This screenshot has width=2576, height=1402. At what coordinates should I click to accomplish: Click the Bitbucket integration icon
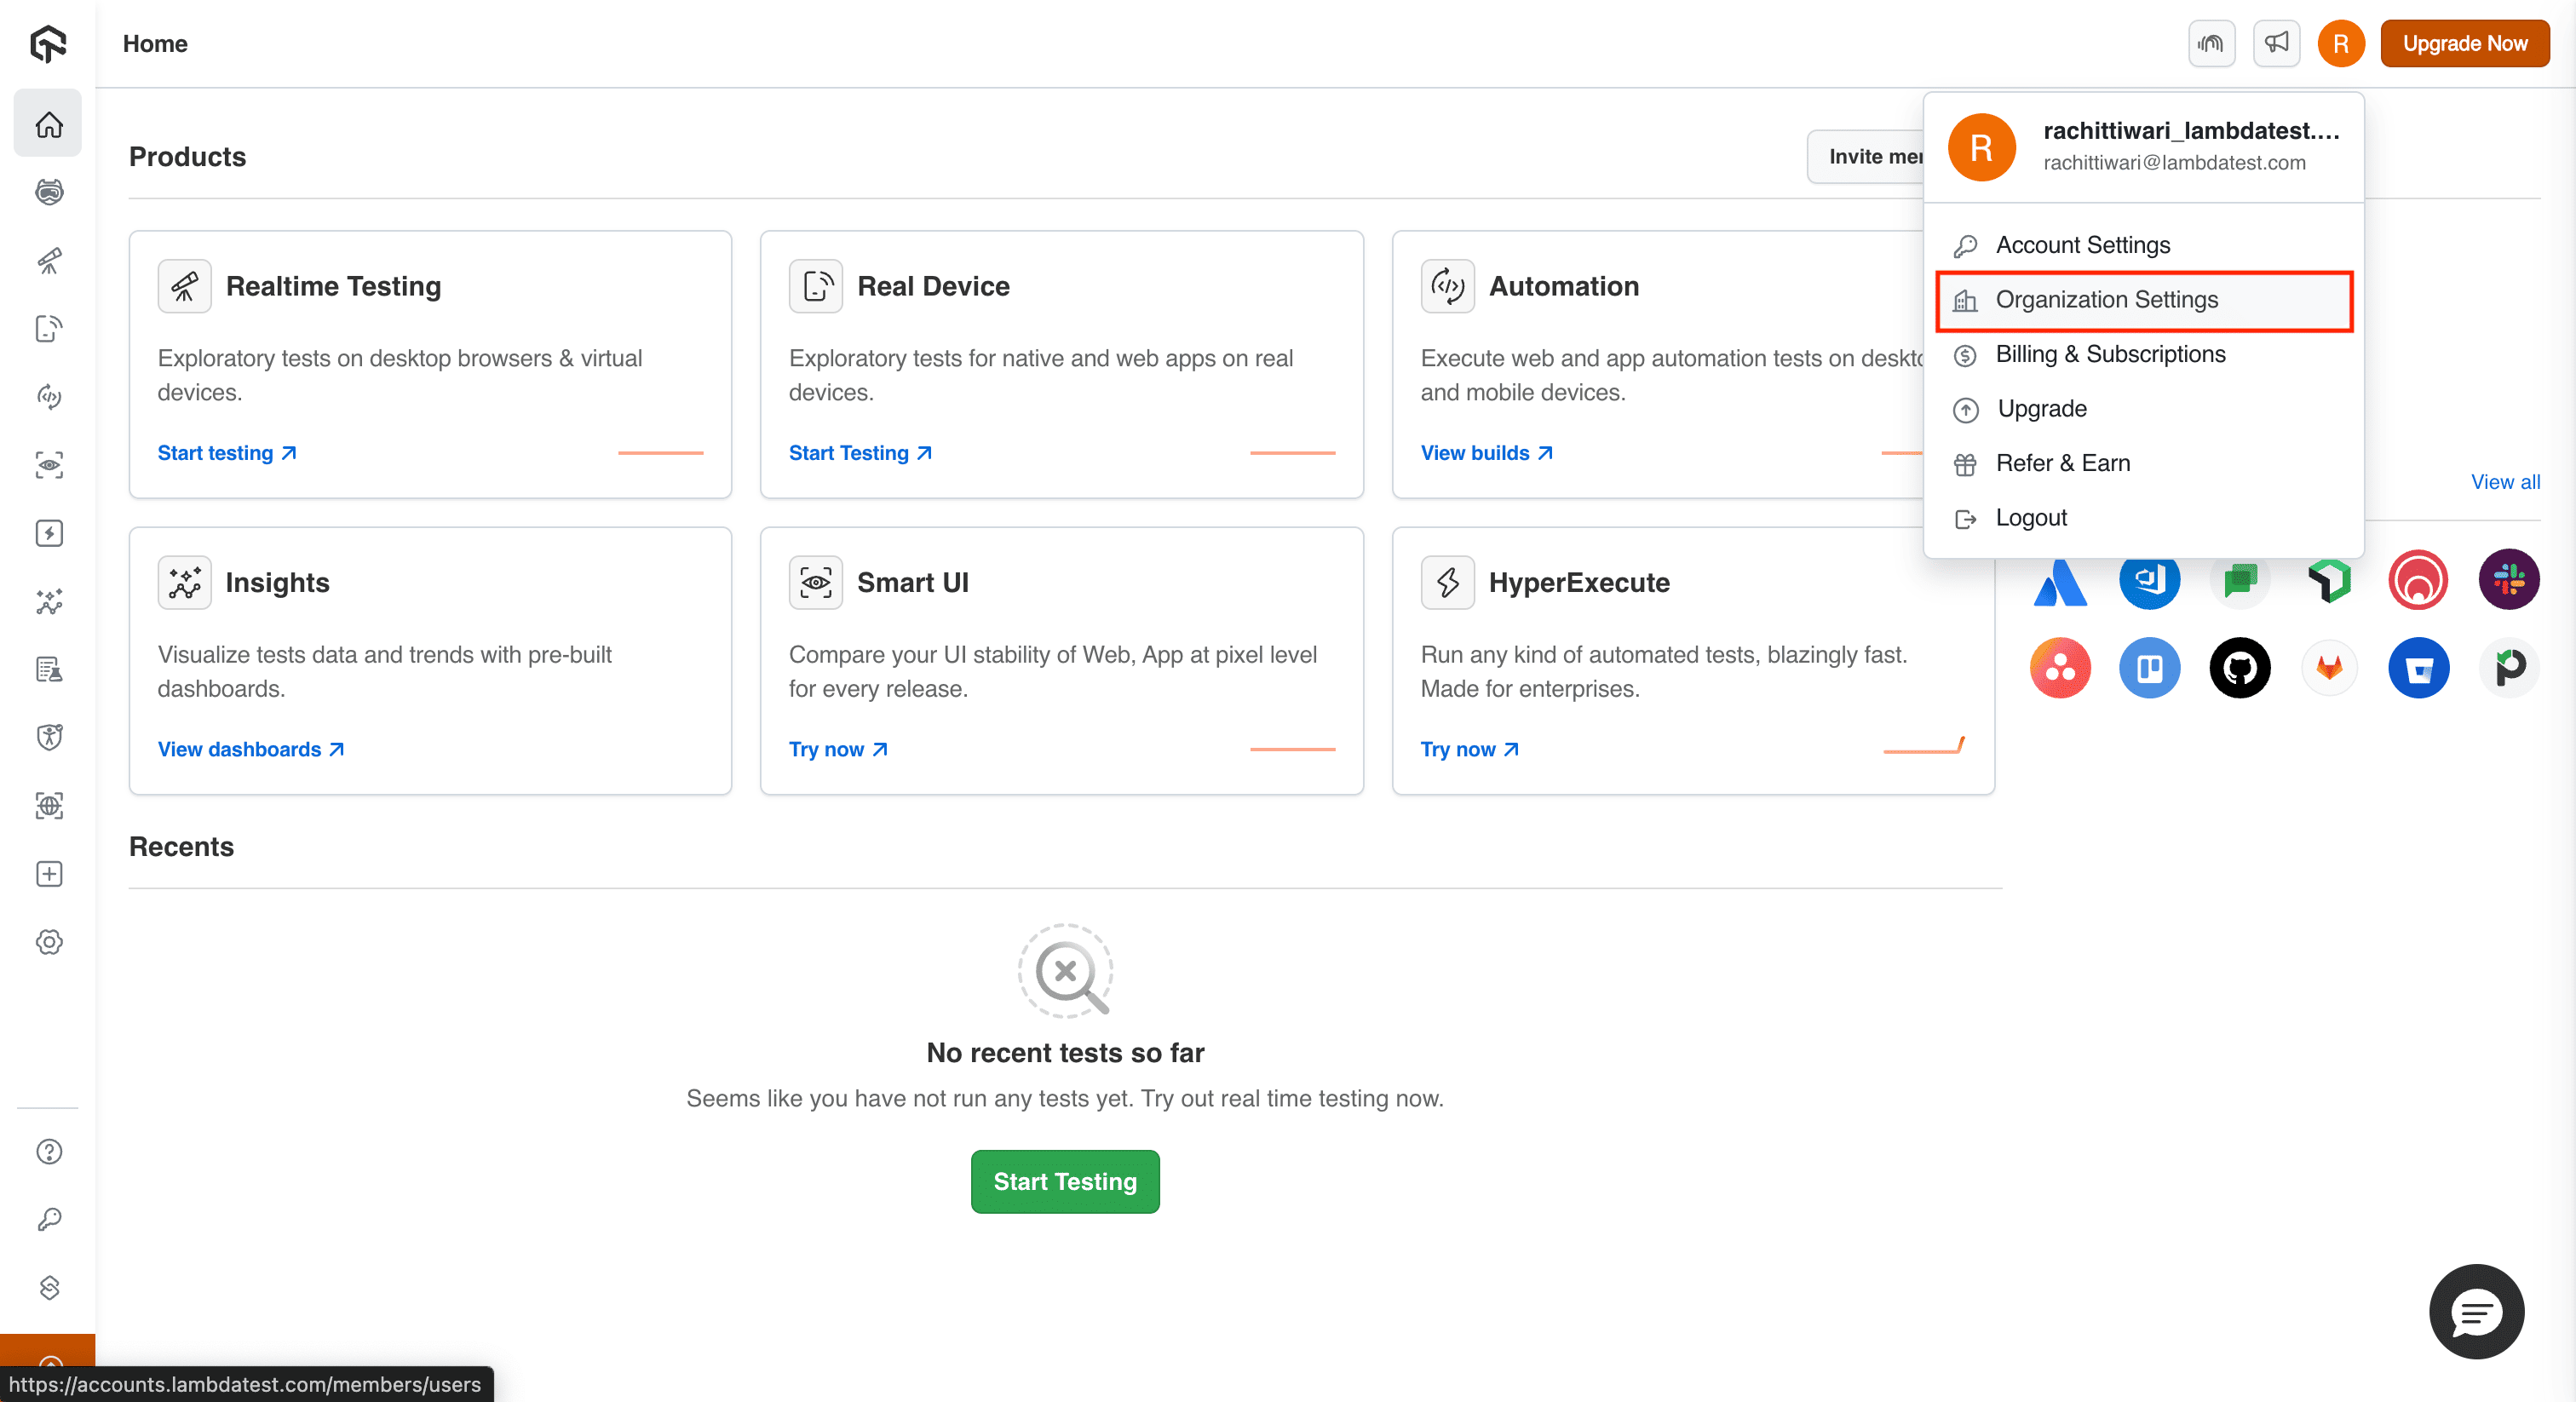pyautogui.click(x=2419, y=668)
